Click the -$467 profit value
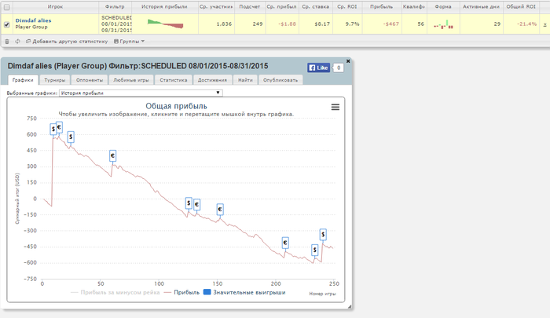 tap(390, 24)
